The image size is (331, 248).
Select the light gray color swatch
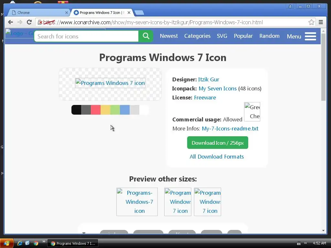pos(134,110)
